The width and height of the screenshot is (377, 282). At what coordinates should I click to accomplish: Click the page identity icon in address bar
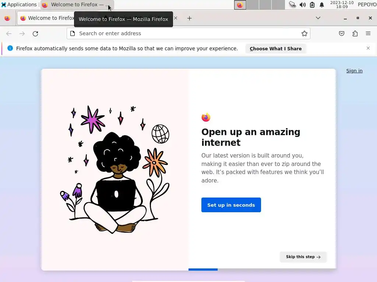73,33
